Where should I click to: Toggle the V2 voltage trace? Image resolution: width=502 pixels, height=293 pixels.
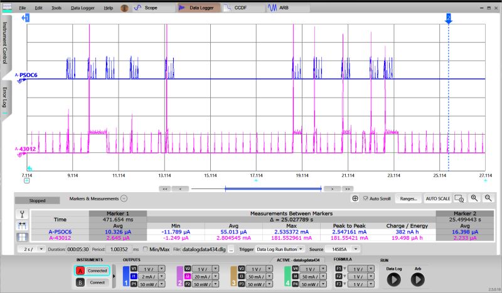[187, 269]
